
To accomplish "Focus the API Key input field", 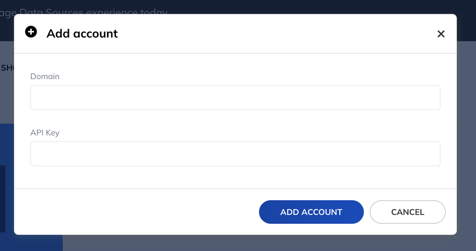I will (x=235, y=154).
